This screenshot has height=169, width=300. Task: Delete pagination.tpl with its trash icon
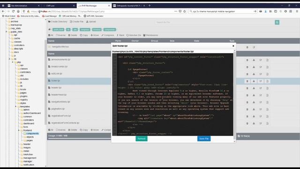(x=247, y=109)
